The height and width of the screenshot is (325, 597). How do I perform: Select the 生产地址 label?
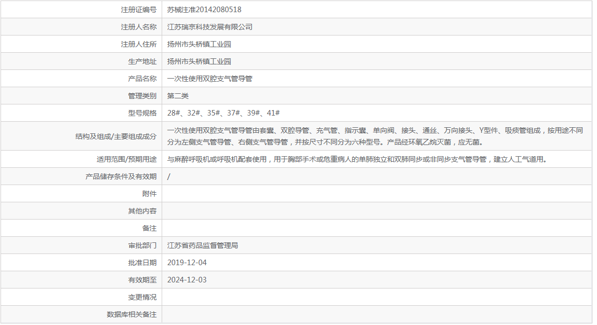[142, 61]
